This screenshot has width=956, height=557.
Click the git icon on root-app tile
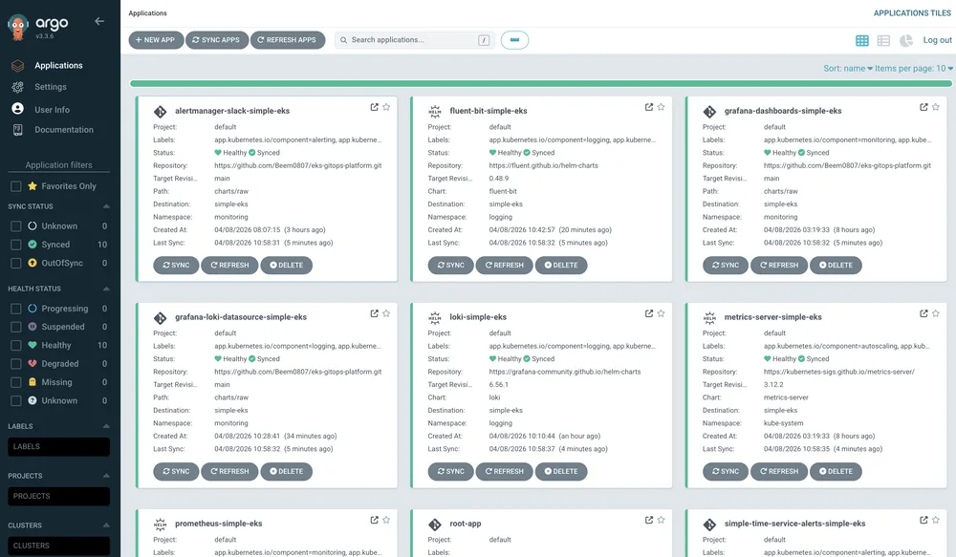pos(435,525)
